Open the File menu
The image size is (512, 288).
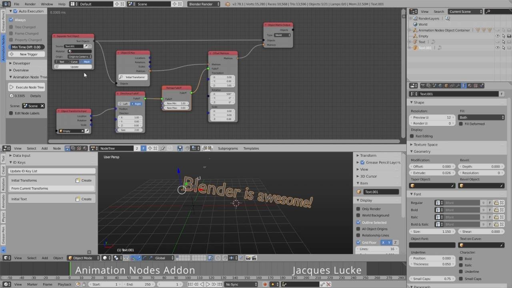[x=17, y=4]
